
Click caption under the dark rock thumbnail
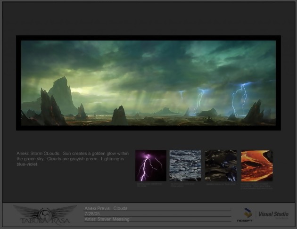click(x=221, y=185)
